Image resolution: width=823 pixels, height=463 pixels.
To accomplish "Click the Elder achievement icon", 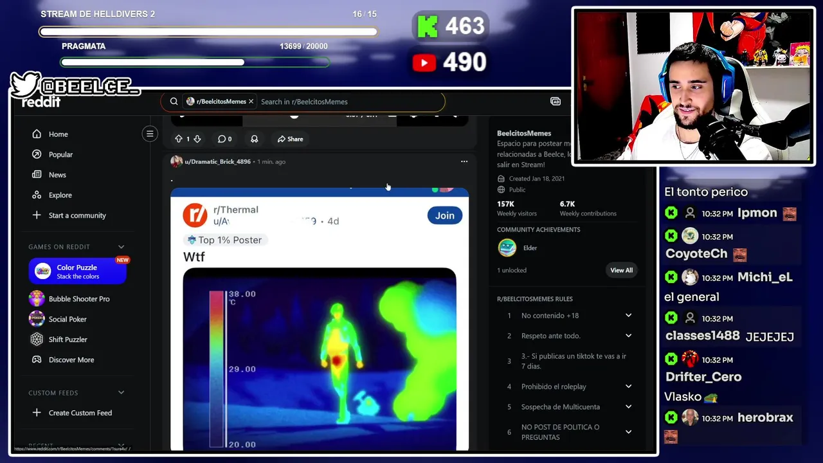I will click(507, 248).
